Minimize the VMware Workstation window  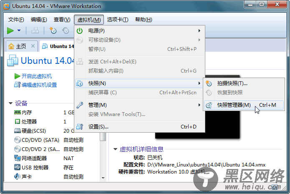click(x=250, y=5)
